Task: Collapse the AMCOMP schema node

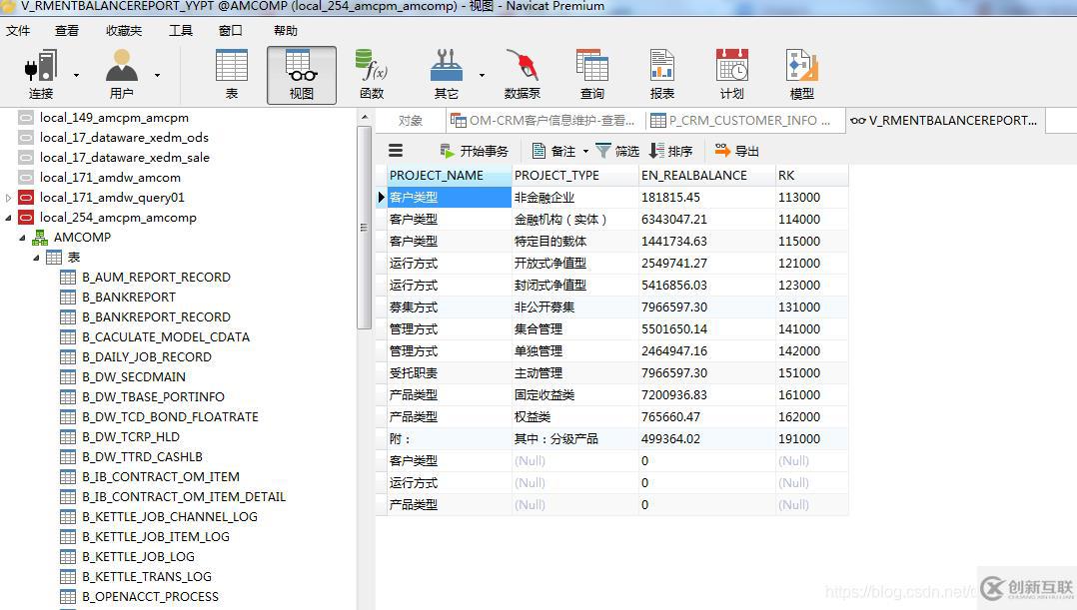Action: coord(22,238)
